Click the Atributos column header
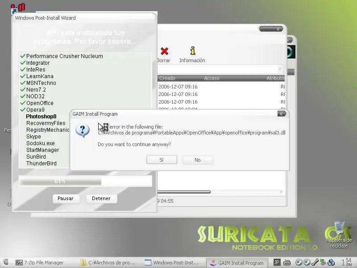Viewport: 357px width, 268px height. (275, 78)
